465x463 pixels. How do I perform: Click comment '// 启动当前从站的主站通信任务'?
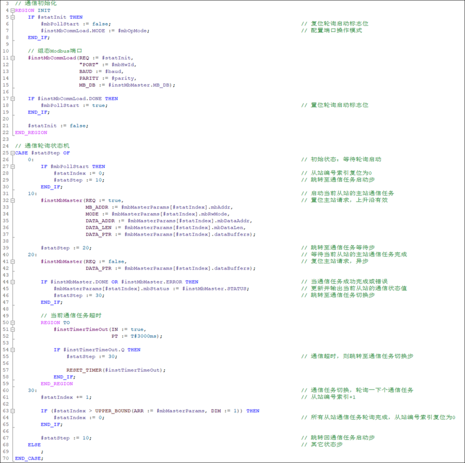[x=347, y=193]
